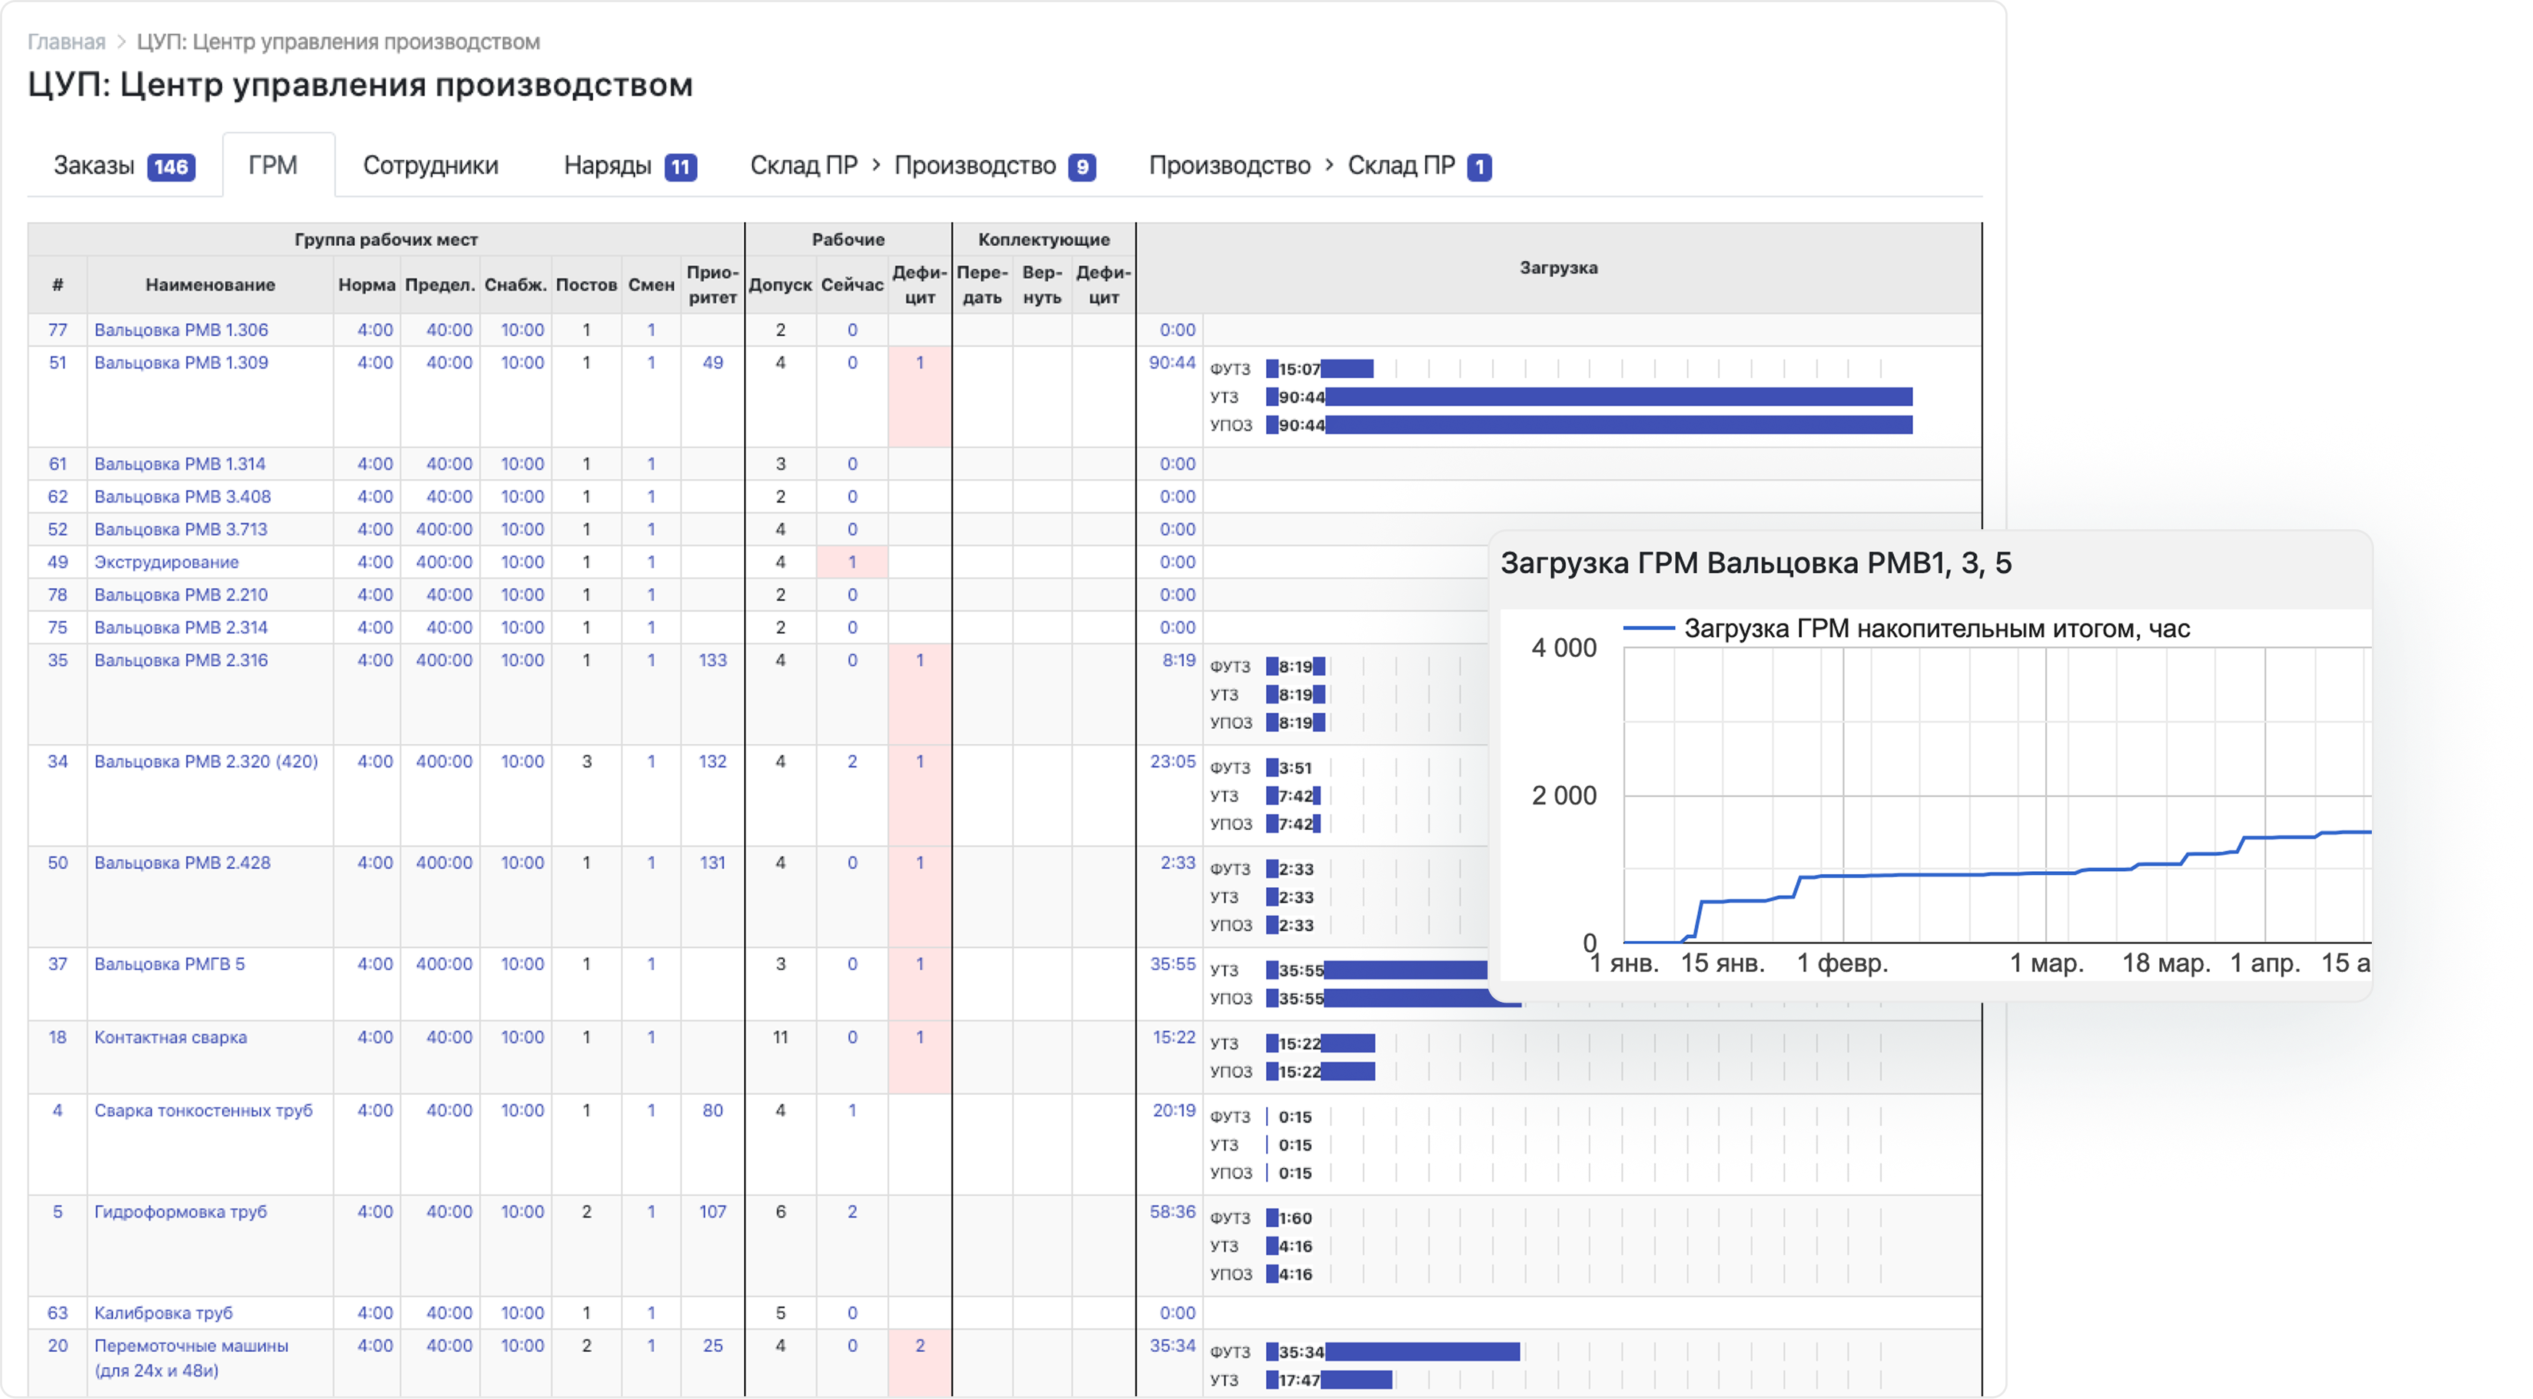Click priority 25 for Перемоточные машины

tap(713, 1345)
